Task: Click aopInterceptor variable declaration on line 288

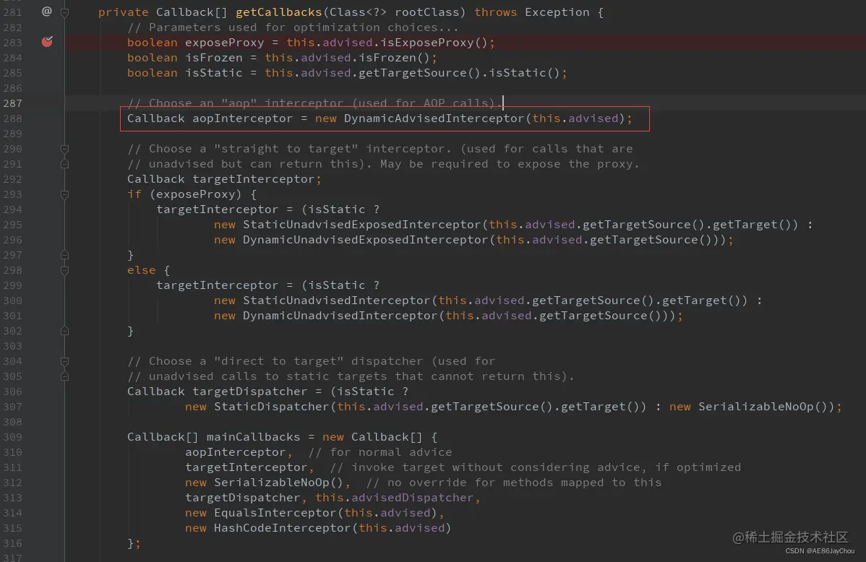Action: (242, 118)
